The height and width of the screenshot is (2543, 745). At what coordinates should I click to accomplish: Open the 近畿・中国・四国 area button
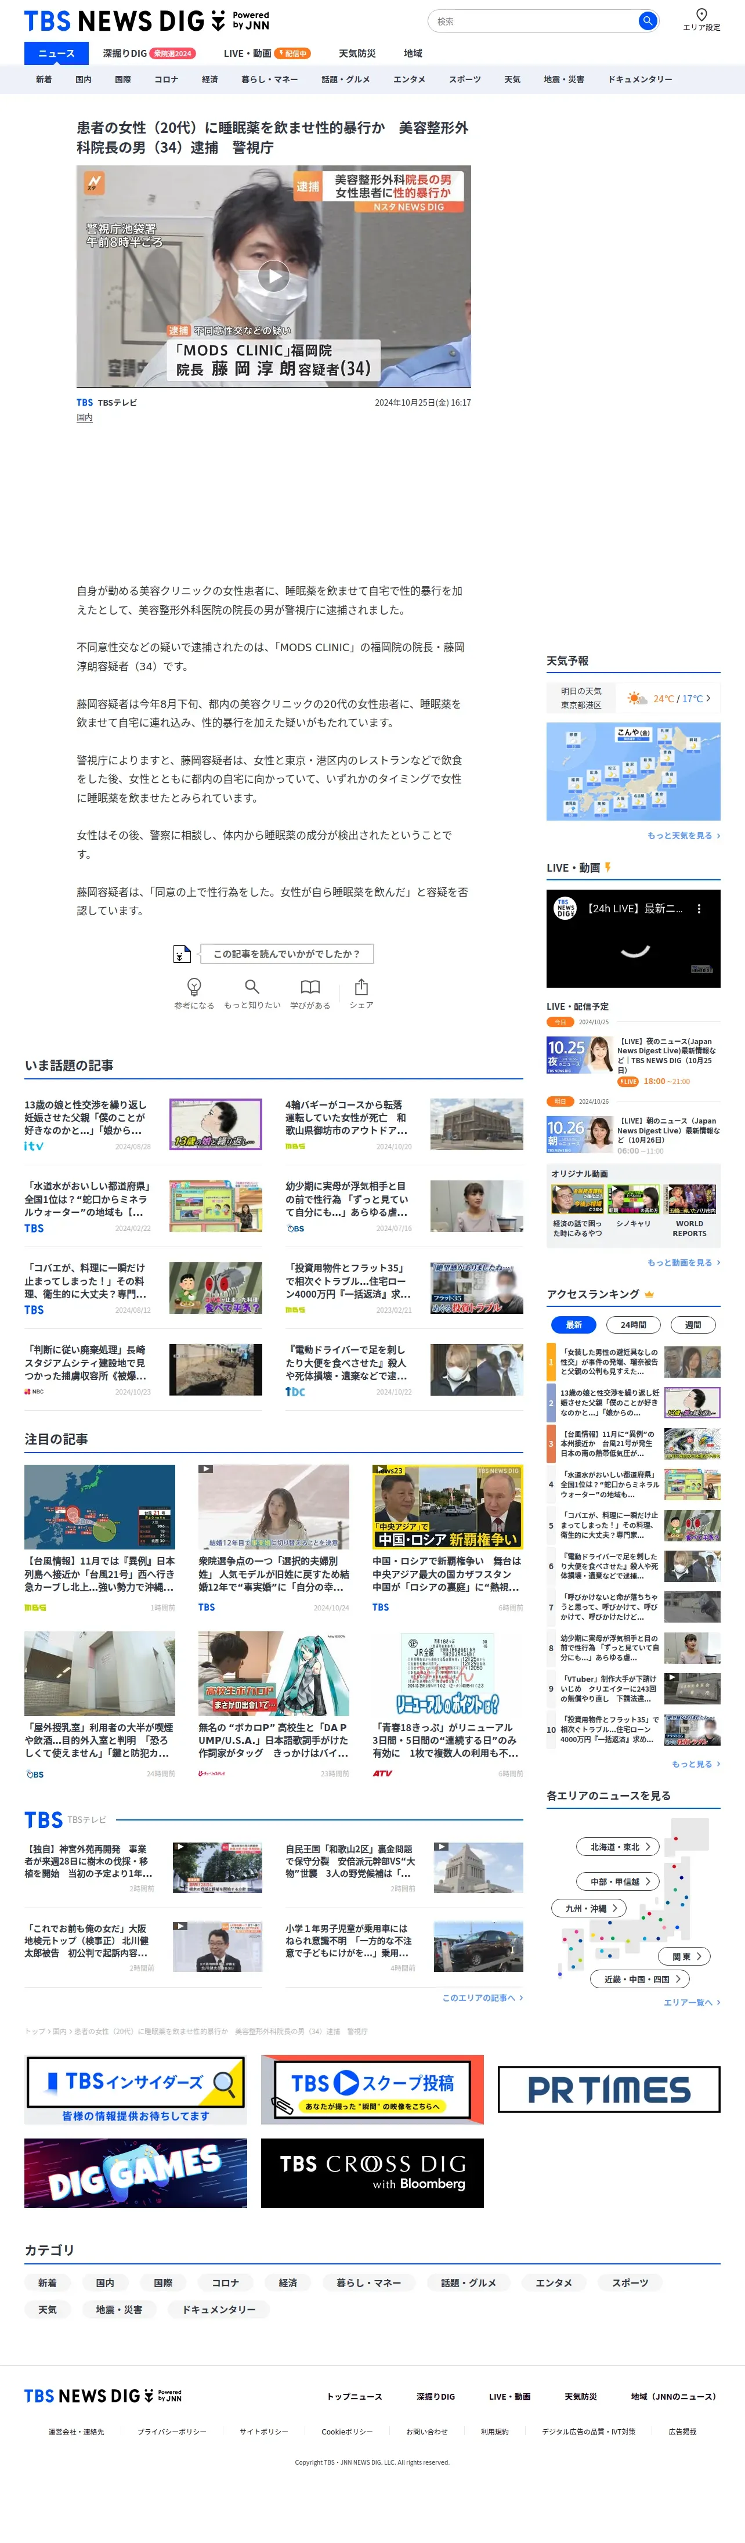point(639,1978)
